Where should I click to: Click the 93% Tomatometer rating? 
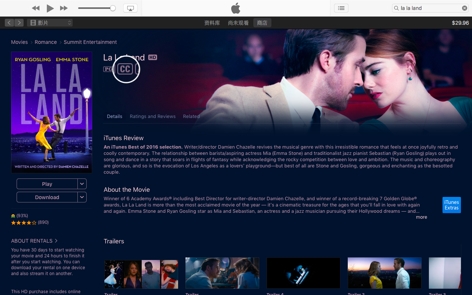[x=20, y=216]
